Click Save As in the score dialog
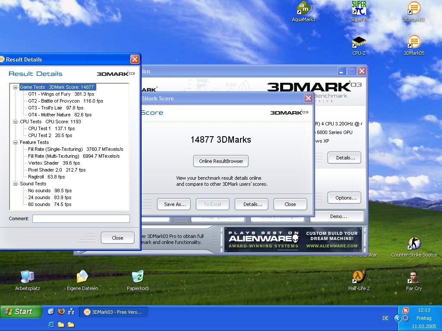Viewport: 442px width, 331px height. 174,204
